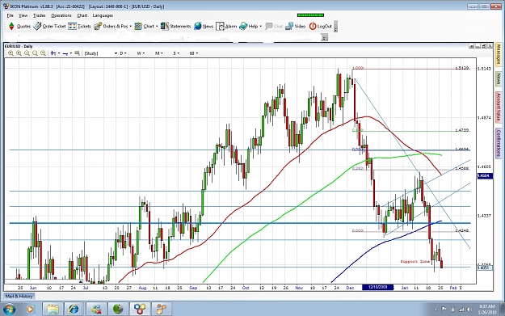Open Windows Media Player from taskbar
The image size is (505, 316).
point(30,310)
